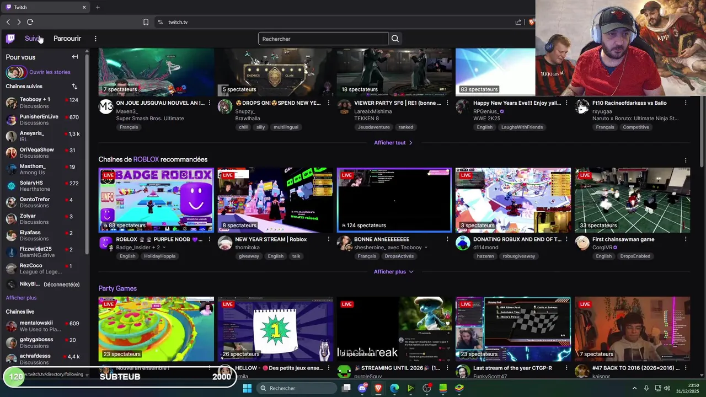Collapse the Pour vous sidebar

click(x=75, y=57)
